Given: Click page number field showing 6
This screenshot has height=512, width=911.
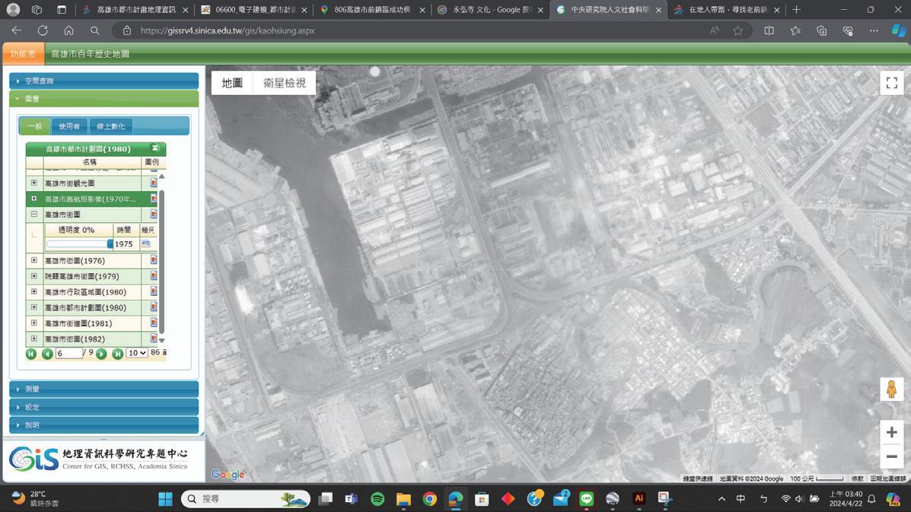Looking at the screenshot, I should (x=68, y=353).
